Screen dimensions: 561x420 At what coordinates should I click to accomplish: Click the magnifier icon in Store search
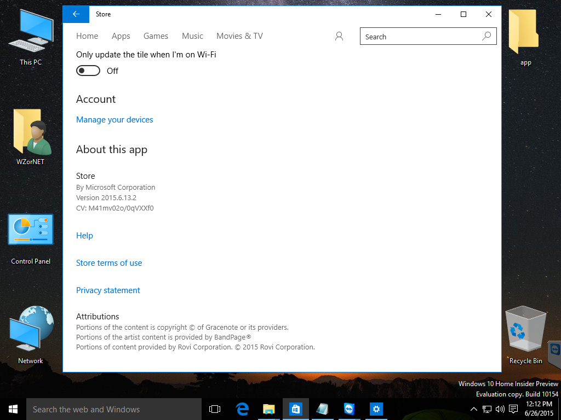(x=486, y=36)
